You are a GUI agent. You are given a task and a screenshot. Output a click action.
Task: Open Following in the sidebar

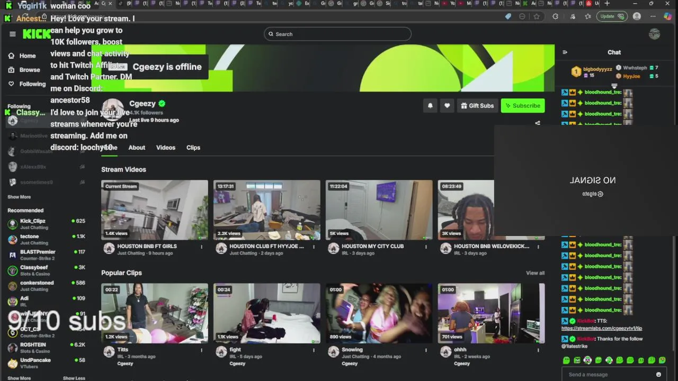(26, 84)
